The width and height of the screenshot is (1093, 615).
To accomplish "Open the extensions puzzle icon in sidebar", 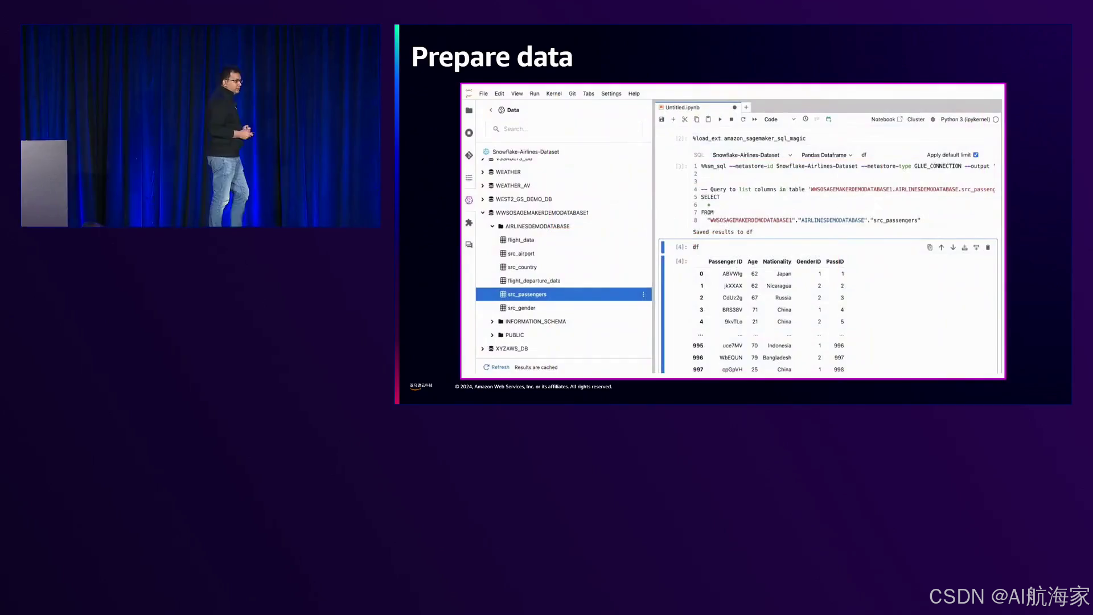I will (x=469, y=223).
